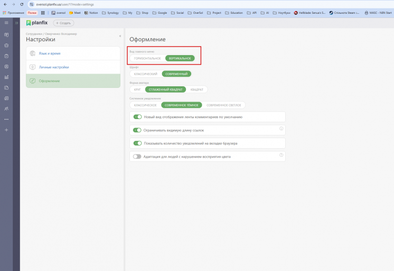Click the pencil-screen icon beside Оформление
Screen dimensions: 394x271
(x=33, y=81)
